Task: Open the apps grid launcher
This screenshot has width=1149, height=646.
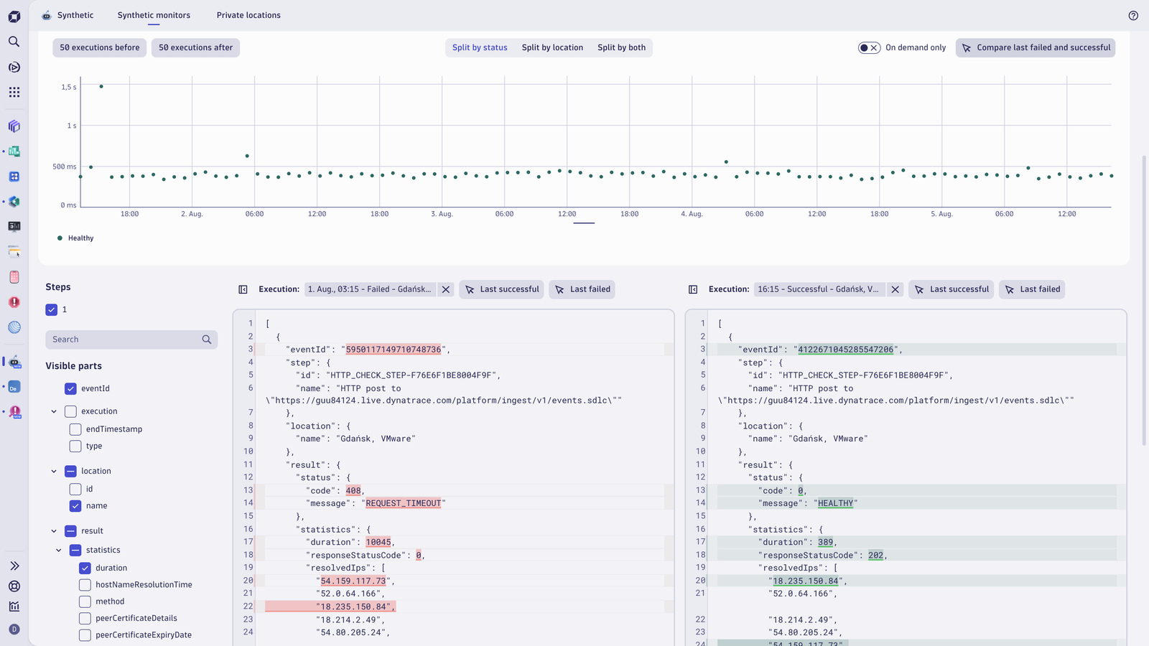Action: [x=14, y=93]
